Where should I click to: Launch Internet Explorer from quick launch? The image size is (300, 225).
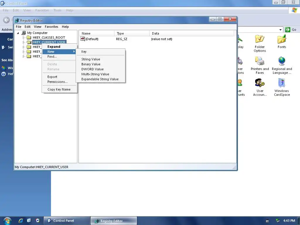click(21, 221)
